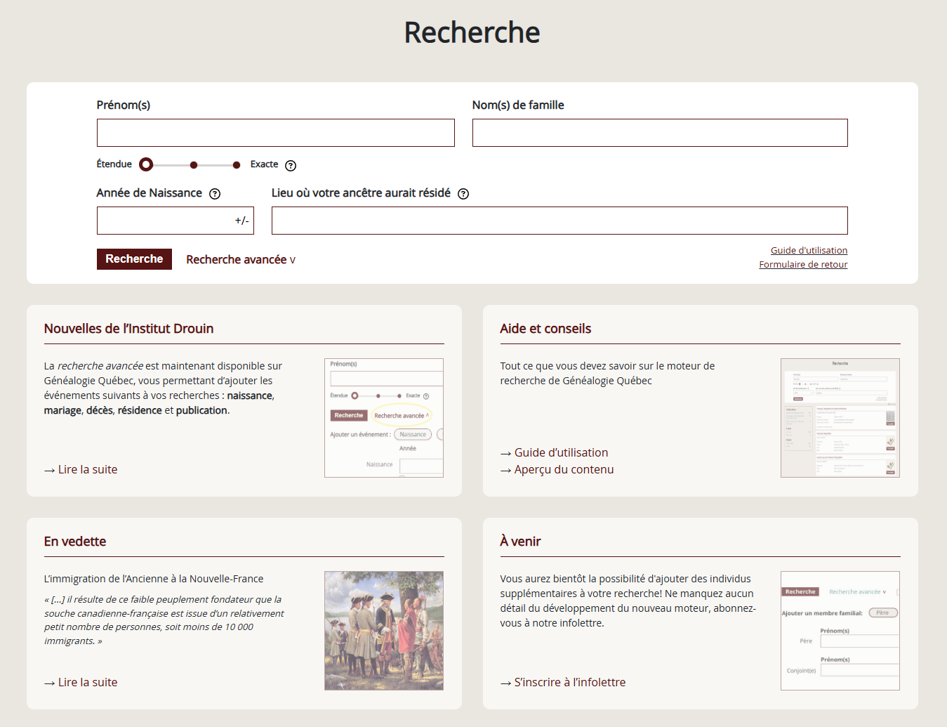
Task: Focus the Prénom(s) text field
Action: pyautogui.click(x=275, y=133)
